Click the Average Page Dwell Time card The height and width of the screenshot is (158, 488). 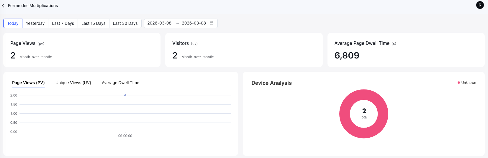406,50
